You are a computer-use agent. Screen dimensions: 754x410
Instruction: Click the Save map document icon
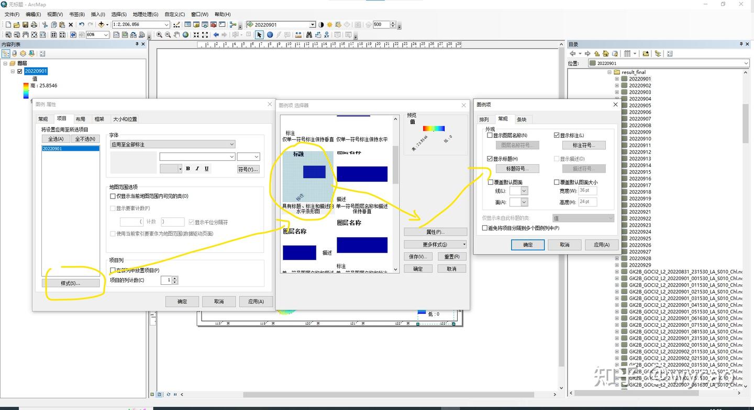(x=25, y=25)
